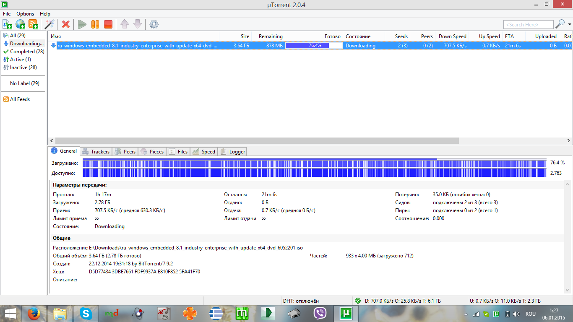Screen dimensions: 573x322
Task: Select the ru_windows_embedded torrent row
Action: coord(310,46)
